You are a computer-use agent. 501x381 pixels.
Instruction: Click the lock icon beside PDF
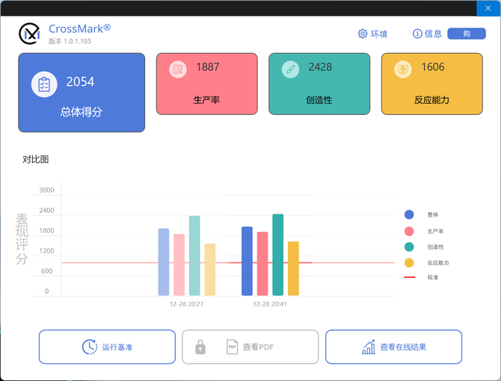pos(200,347)
